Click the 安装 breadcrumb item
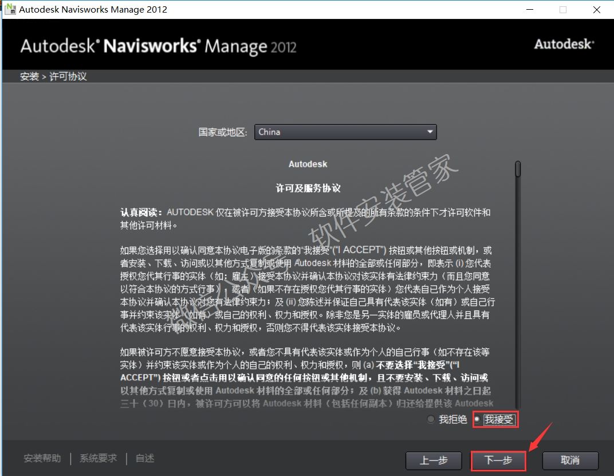The image size is (614, 476). pos(29,76)
